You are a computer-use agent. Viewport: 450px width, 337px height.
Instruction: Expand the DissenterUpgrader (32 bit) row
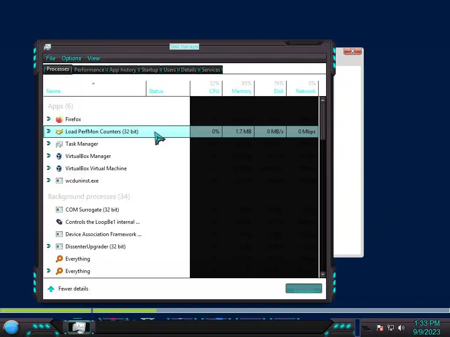49,246
